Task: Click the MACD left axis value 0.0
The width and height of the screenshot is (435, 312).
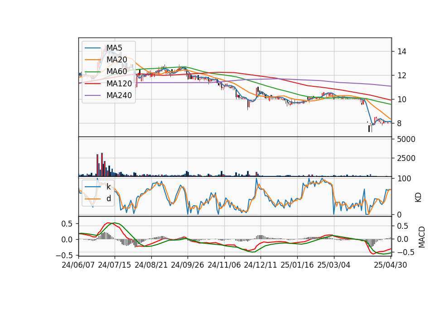Action: pos(67,240)
